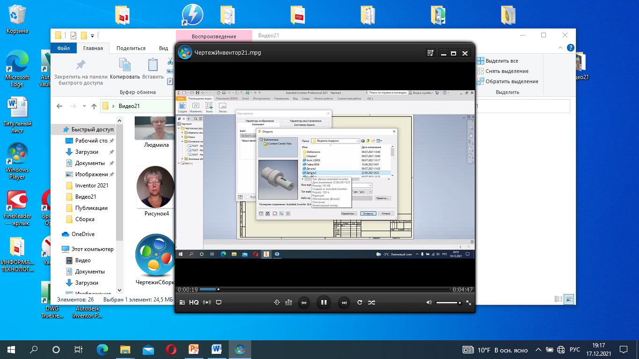
Task: Open Mail app from taskbar
Action: coord(148,349)
